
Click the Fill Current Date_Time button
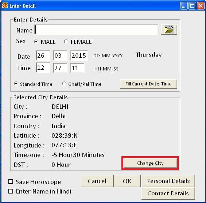[148, 84]
